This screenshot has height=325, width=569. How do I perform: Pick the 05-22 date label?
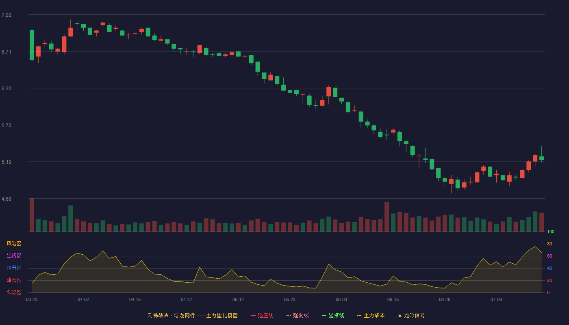[290, 299]
